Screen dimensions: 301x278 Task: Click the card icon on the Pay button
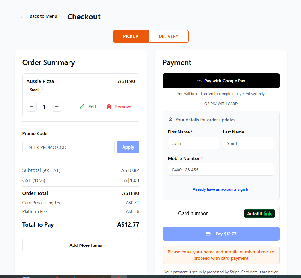click(208, 234)
